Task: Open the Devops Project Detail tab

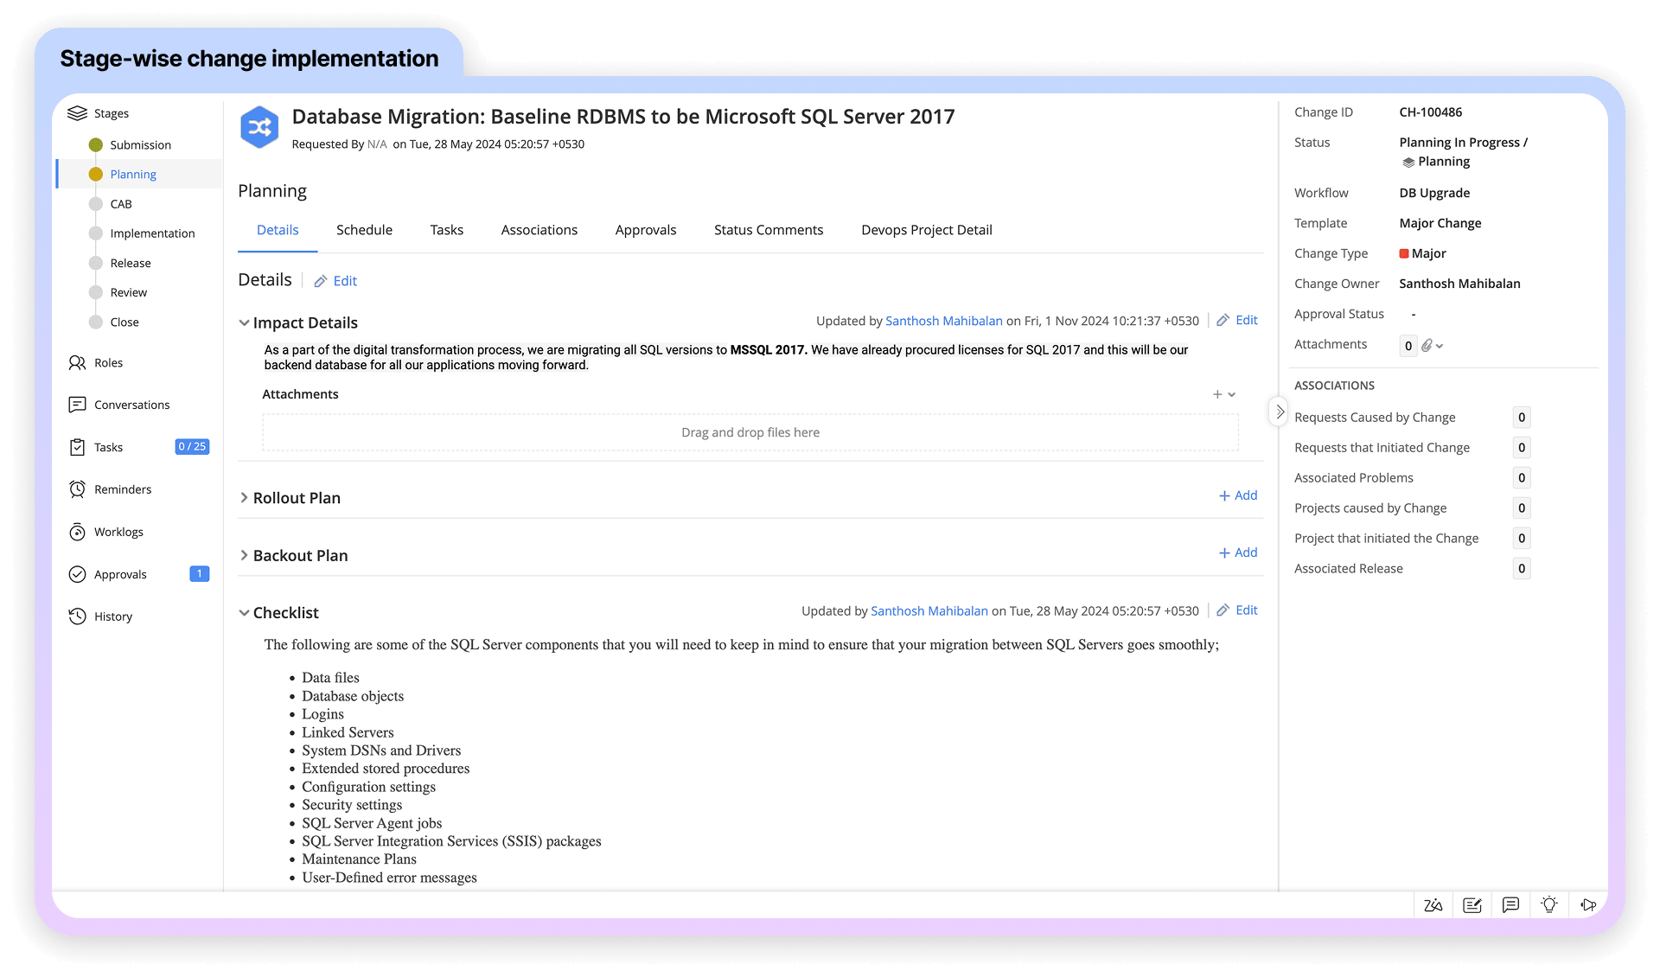Action: (926, 230)
